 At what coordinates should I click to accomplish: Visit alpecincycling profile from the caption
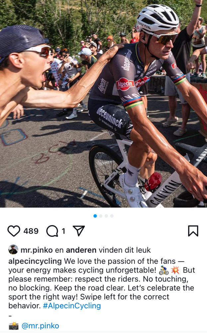pyautogui.click(x=35, y=261)
